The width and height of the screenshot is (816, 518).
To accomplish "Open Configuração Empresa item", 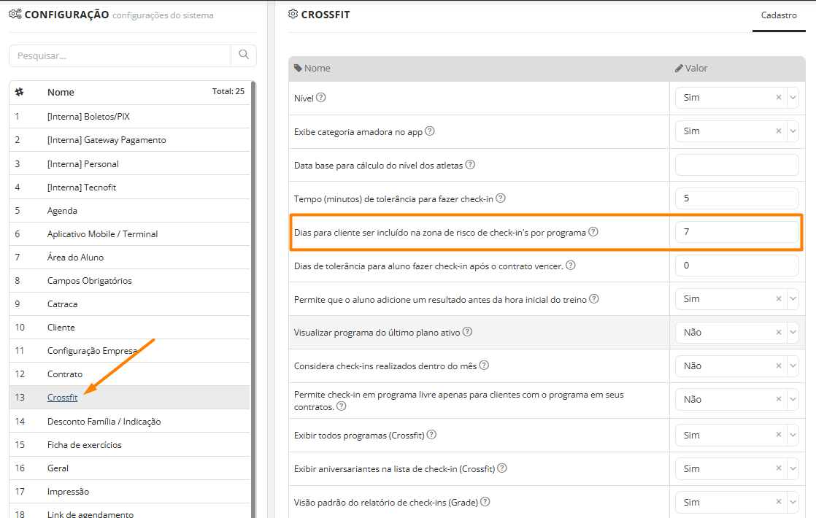I will click(130, 351).
